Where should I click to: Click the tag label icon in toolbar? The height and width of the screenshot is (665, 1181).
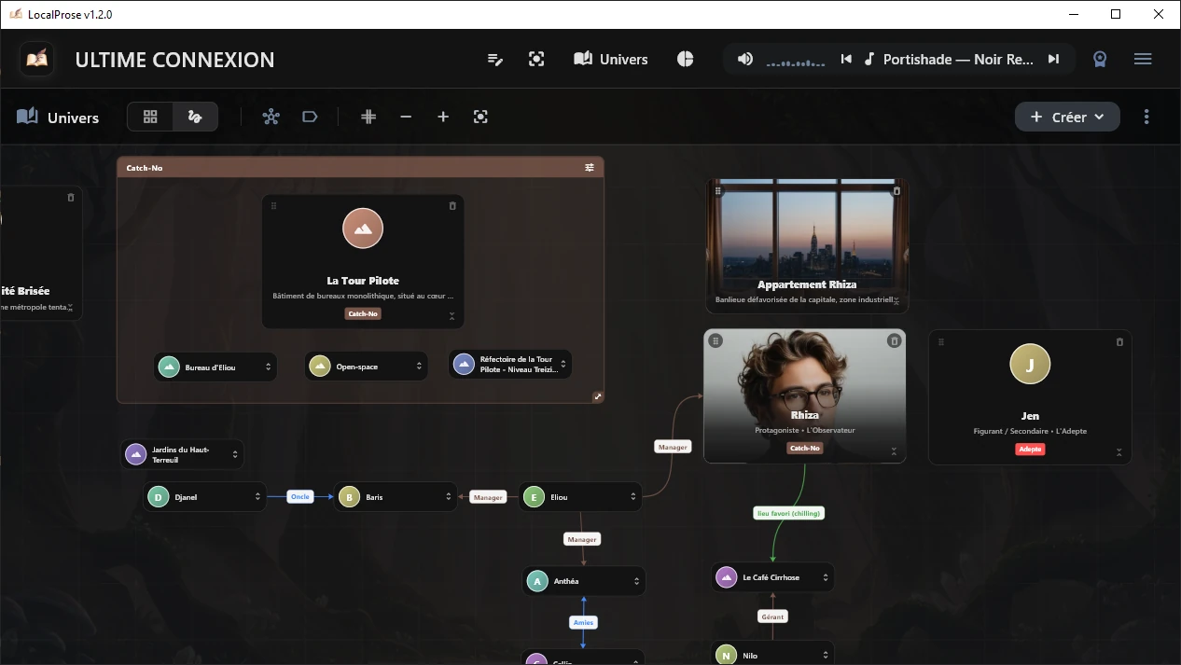[310, 117]
